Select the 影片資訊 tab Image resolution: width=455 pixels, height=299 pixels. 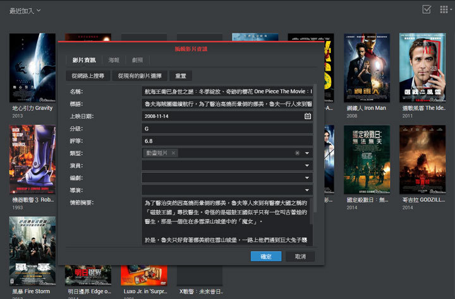tap(84, 61)
